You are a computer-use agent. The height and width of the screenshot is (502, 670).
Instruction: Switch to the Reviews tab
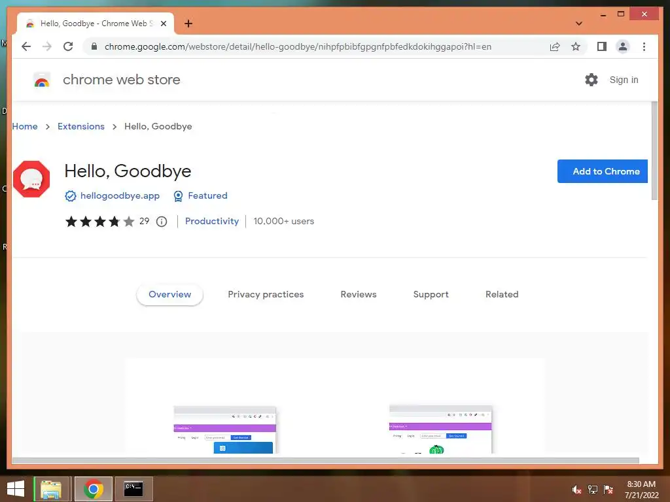coord(359,295)
